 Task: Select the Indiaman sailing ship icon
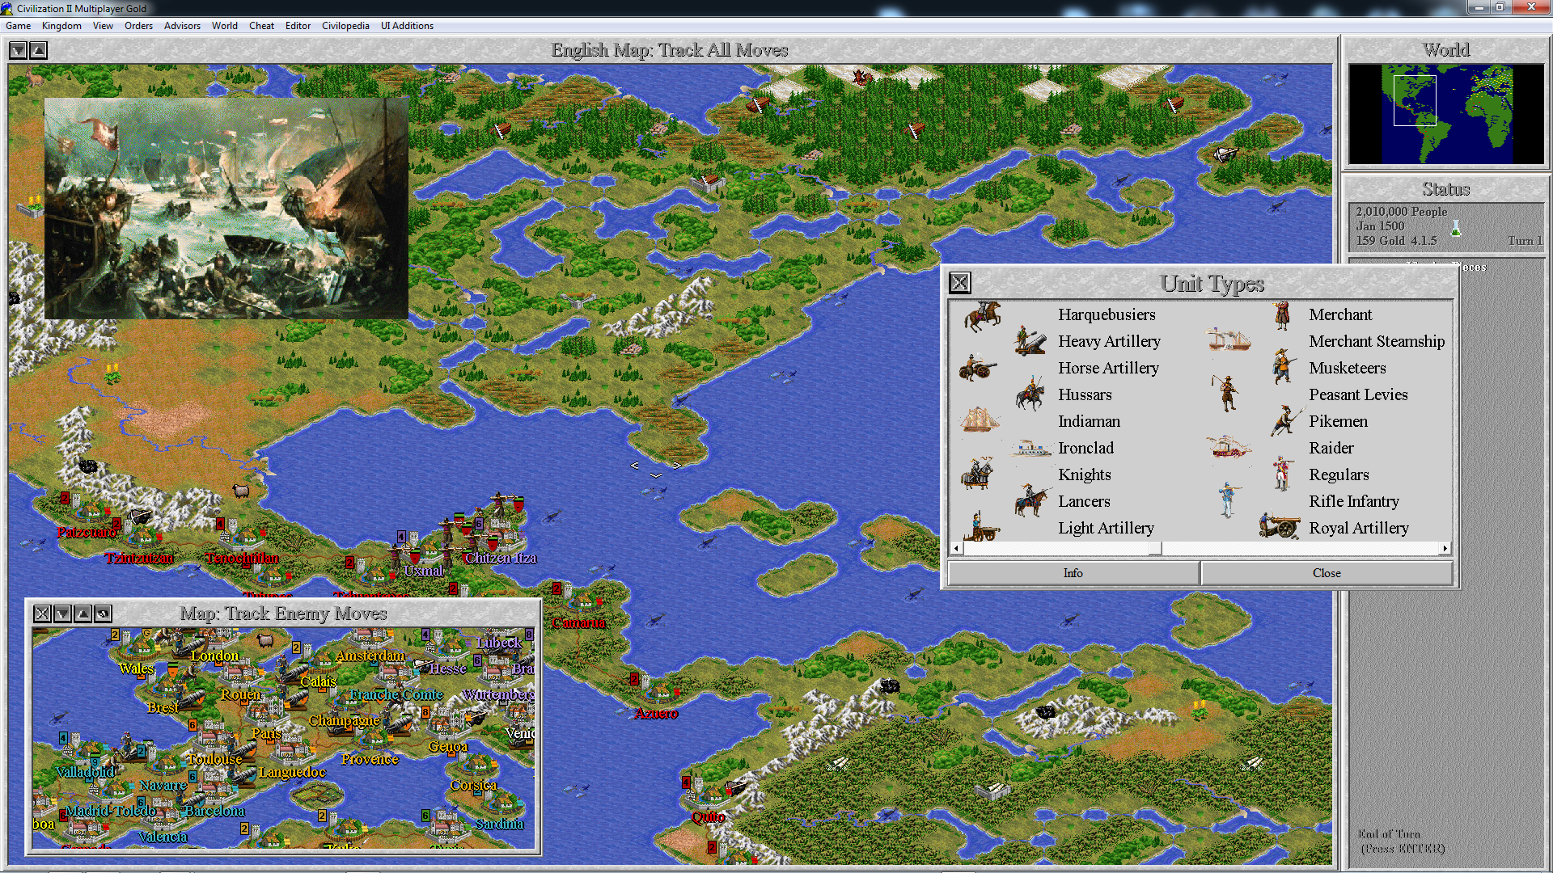tap(980, 420)
